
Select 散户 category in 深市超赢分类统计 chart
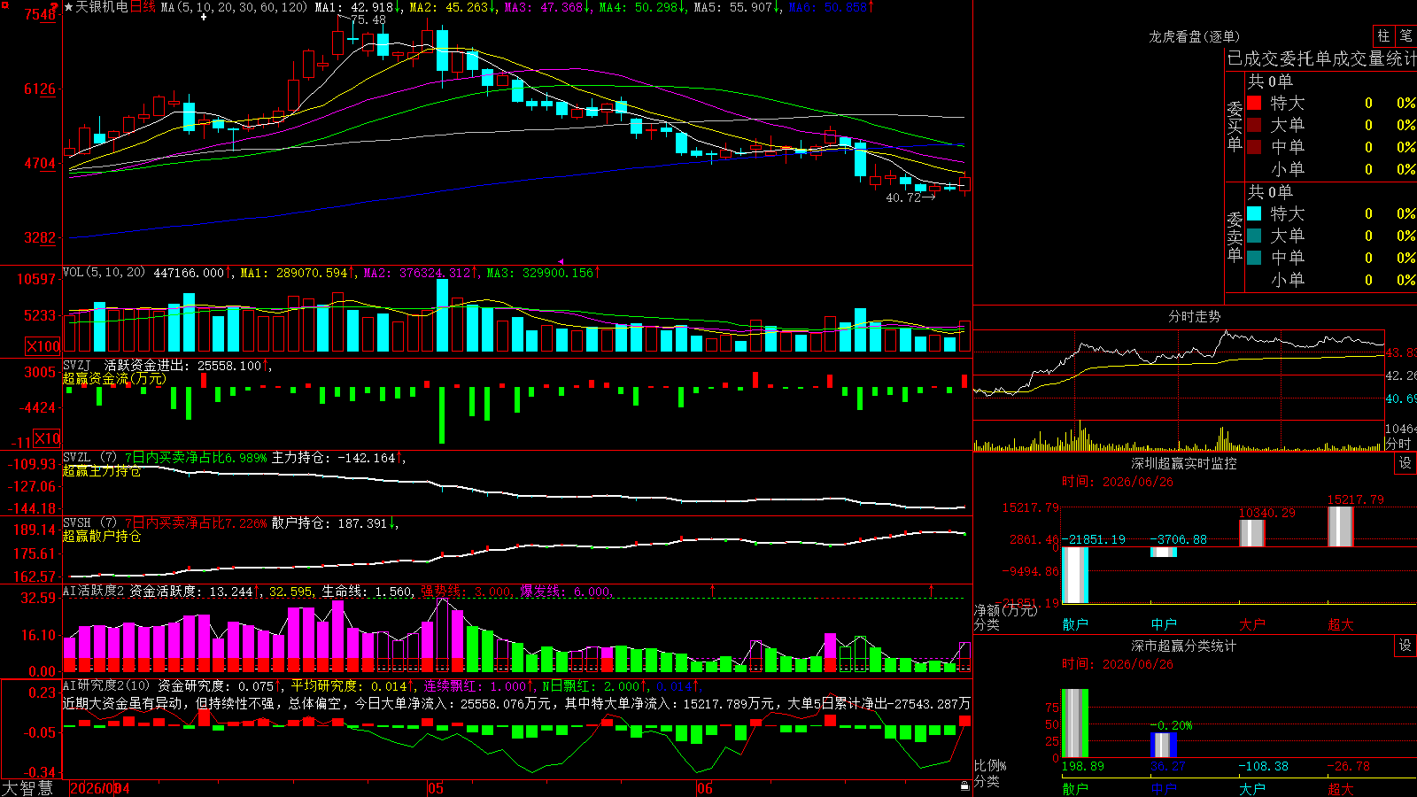(x=1075, y=788)
